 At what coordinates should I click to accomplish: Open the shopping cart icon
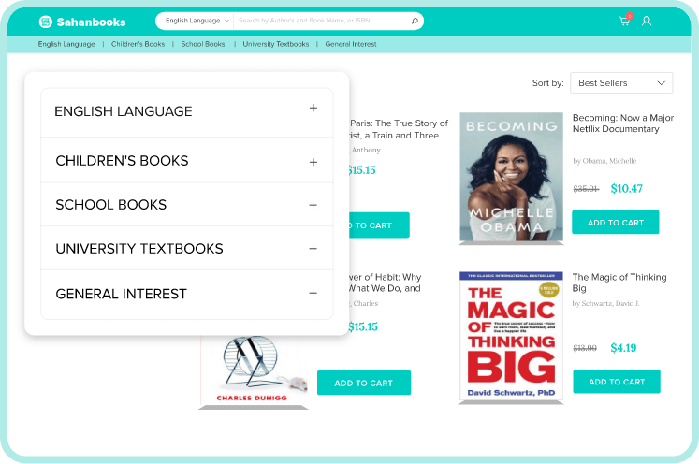[x=625, y=21]
